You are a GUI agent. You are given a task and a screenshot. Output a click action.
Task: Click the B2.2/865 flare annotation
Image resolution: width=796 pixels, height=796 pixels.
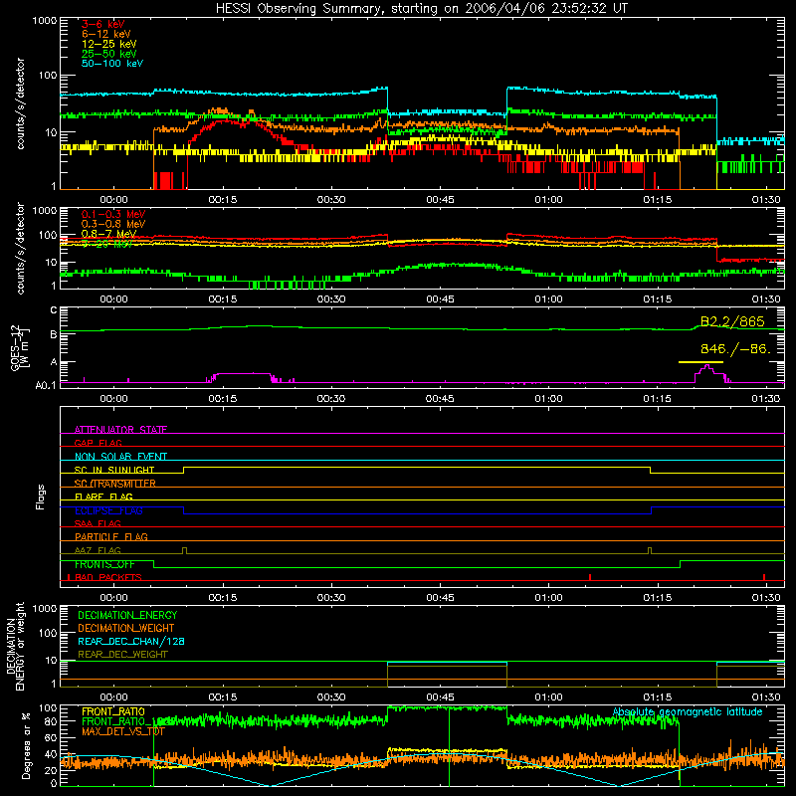pos(732,321)
